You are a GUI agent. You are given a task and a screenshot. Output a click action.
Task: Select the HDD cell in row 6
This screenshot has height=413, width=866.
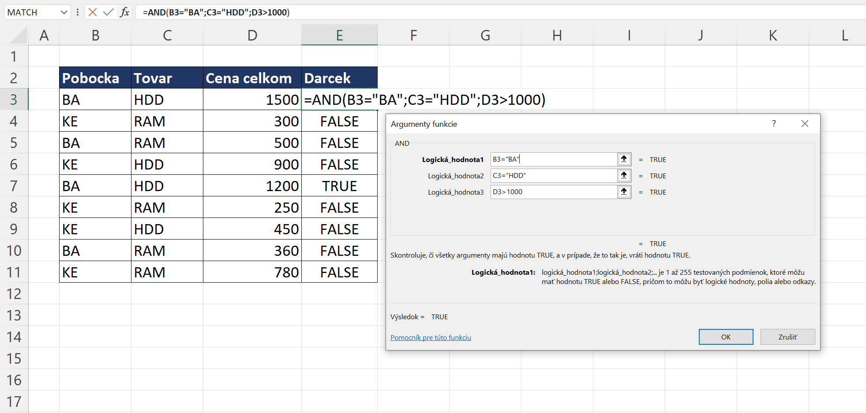[x=167, y=164]
